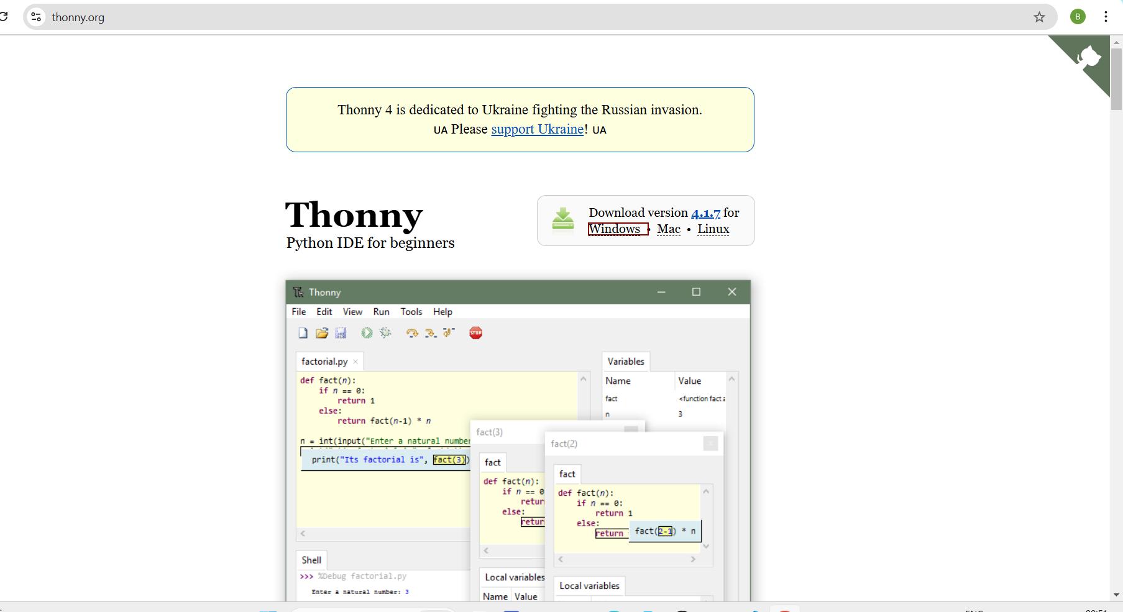Open the Tools menu in Thonny
This screenshot has width=1123, height=612.
tap(411, 312)
